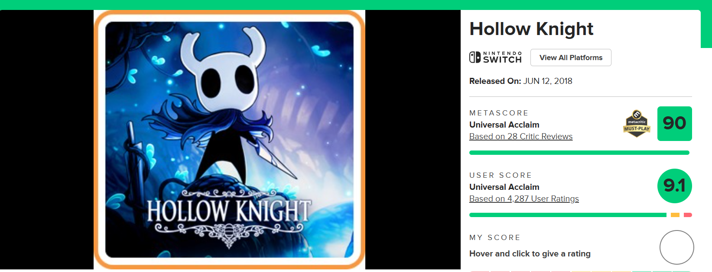Click the yellow mixed ratings bar segment

click(675, 215)
